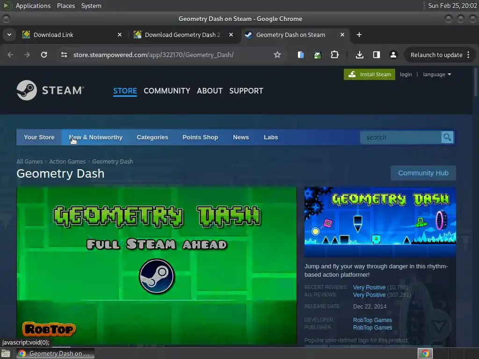The image size is (479, 359).
Task: Open Applications menu in top panel
Action: tap(33, 6)
